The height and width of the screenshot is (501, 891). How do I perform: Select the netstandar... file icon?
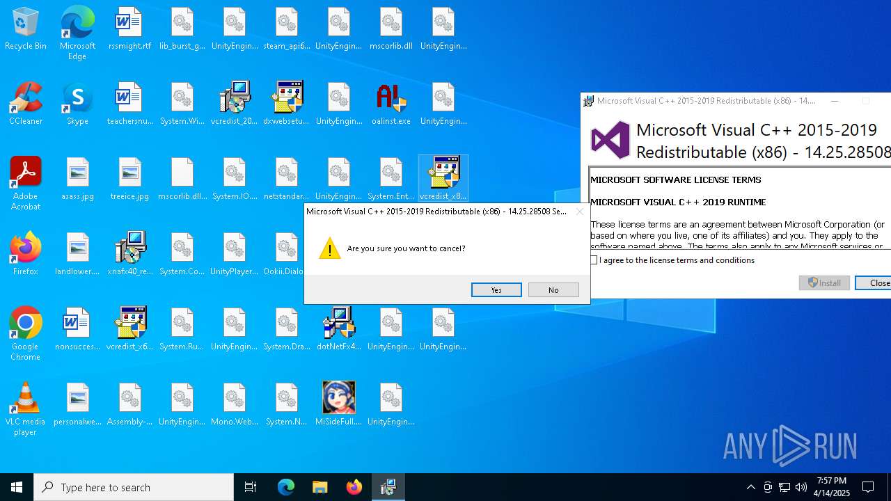point(286,180)
